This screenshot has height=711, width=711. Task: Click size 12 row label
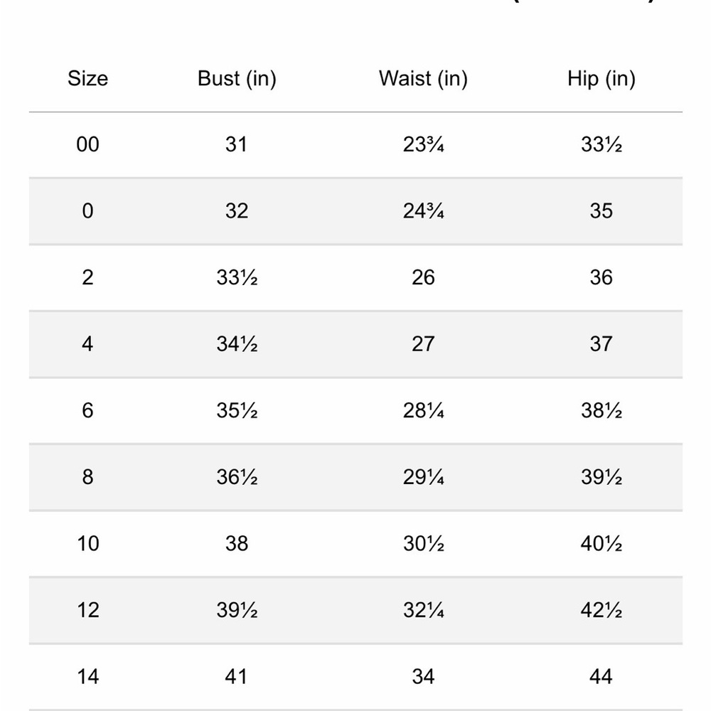88,610
